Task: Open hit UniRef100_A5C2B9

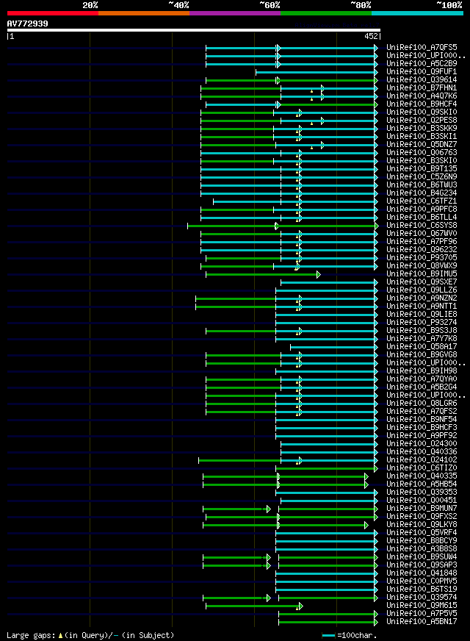Action: [422, 64]
